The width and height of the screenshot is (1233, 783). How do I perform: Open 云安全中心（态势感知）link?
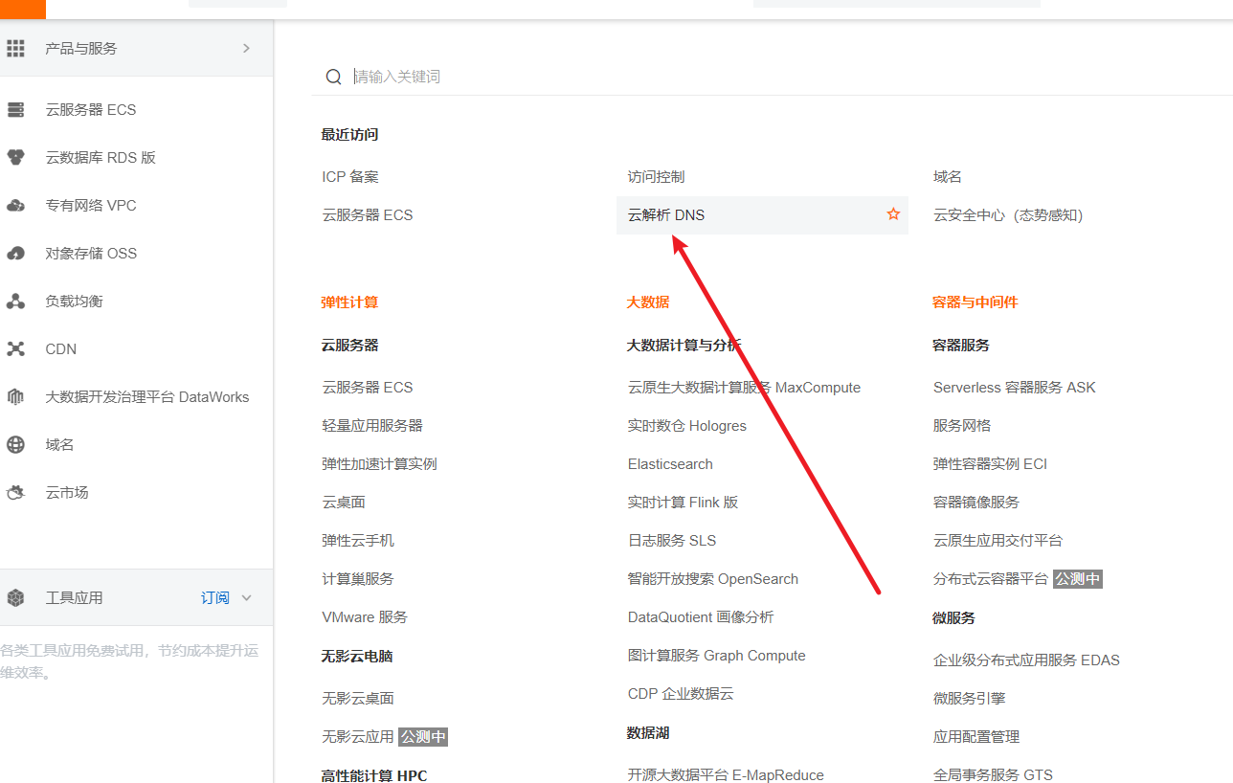(1008, 215)
